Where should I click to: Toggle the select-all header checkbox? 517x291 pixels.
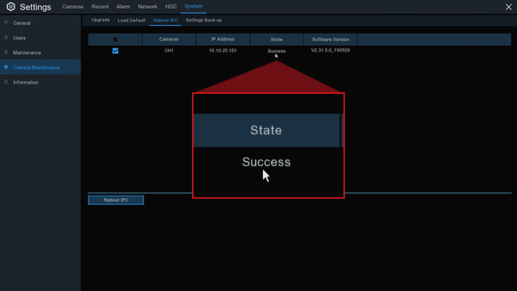tap(115, 40)
